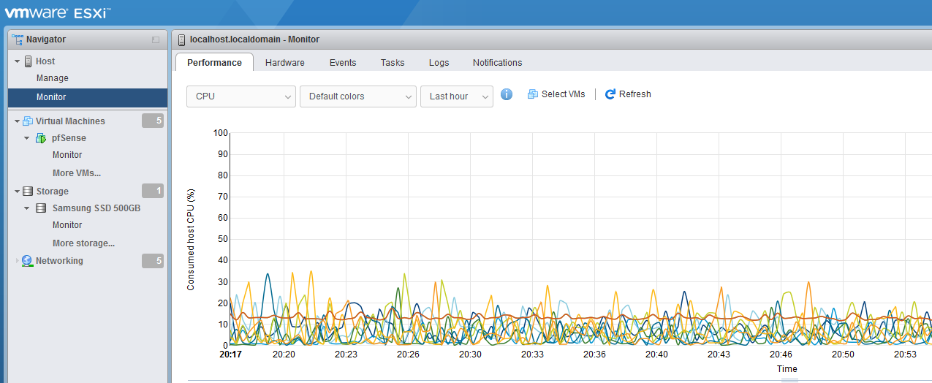This screenshot has width=932, height=383.
Task: Open the Default colors dropdown
Action: [357, 96]
